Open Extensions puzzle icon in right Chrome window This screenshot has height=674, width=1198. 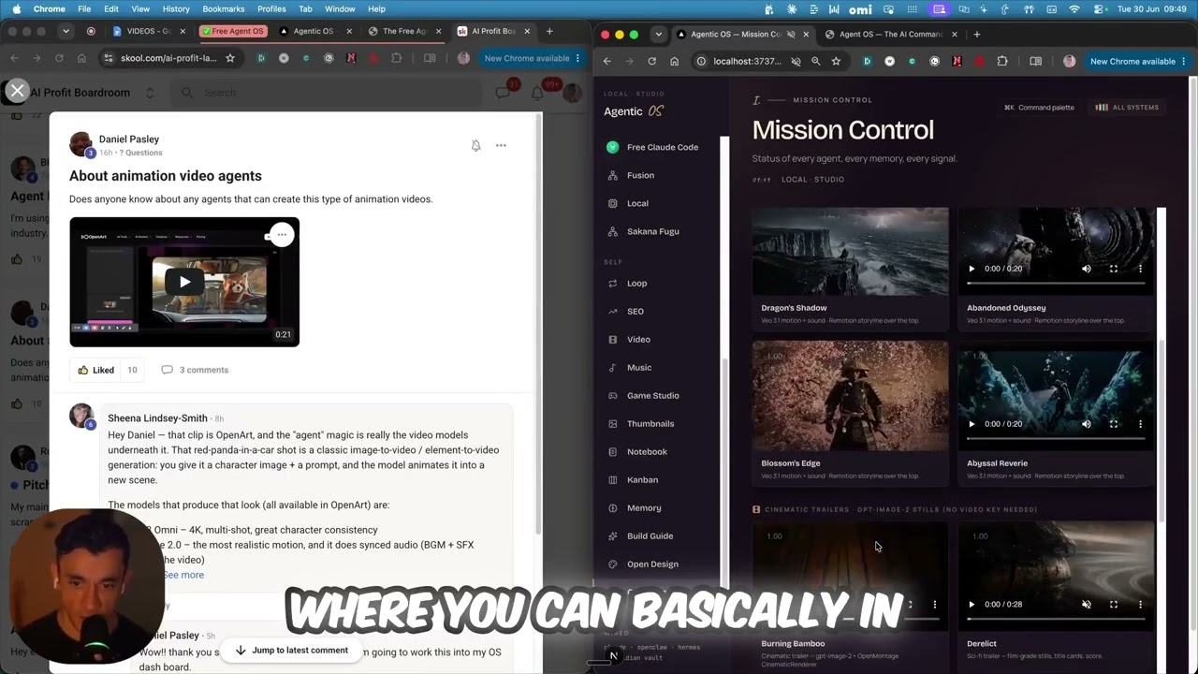1002,61
